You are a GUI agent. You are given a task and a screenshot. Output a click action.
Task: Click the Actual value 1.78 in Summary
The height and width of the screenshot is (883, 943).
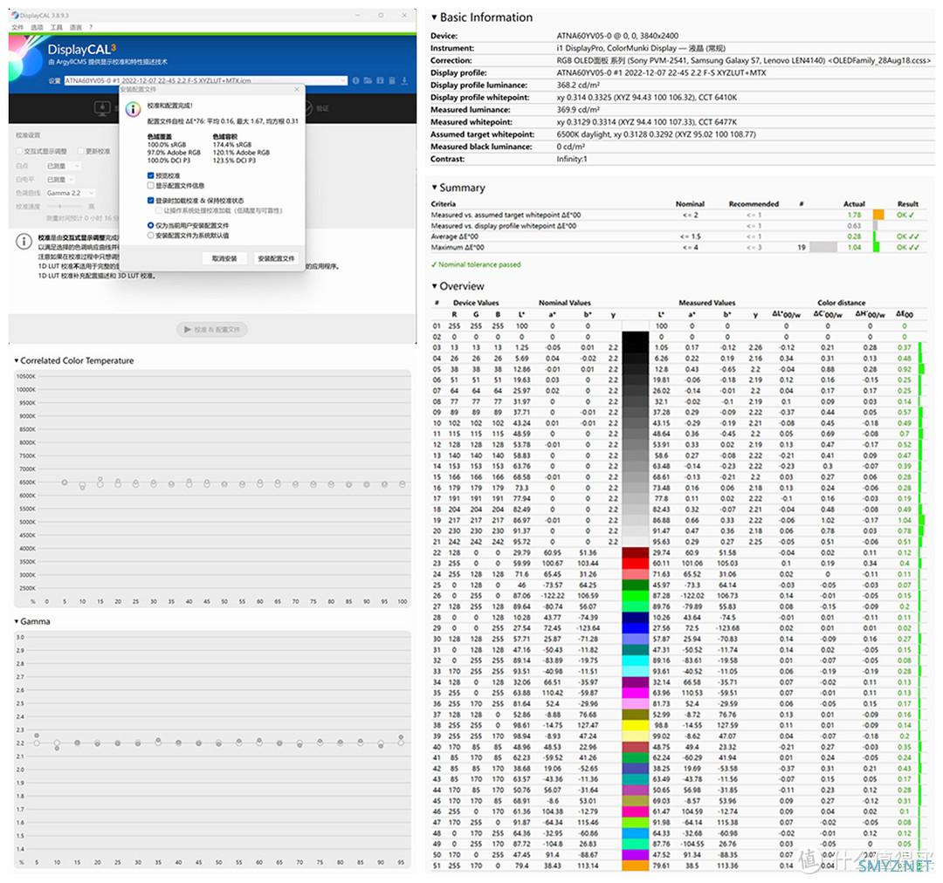point(854,215)
